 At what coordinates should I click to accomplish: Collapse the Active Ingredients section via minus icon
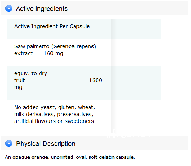click(x=9, y=8)
